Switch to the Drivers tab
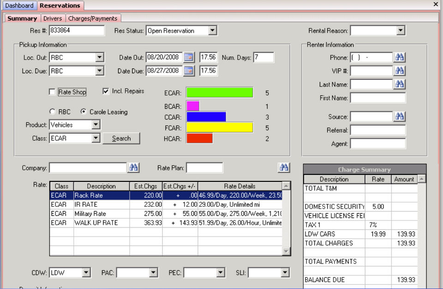The height and width of the screenshot is (289, 443). pyautogui.click(x=53, y=18)
